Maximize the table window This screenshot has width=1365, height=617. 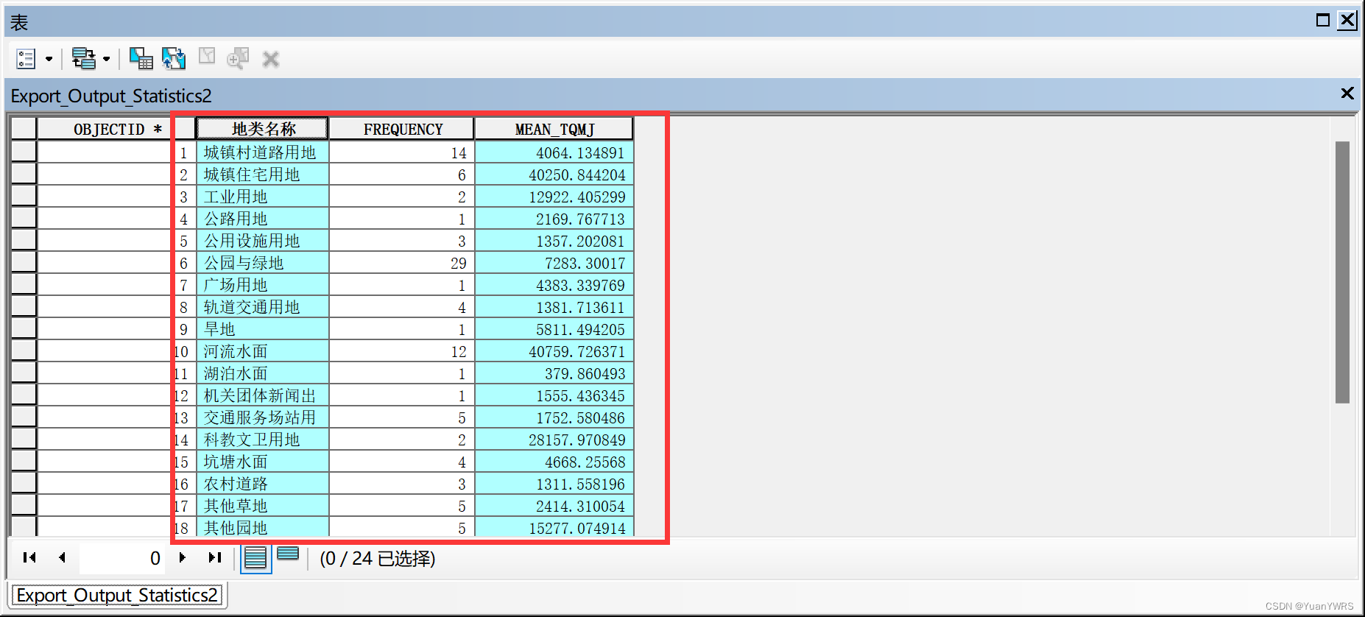(1323, 20)
